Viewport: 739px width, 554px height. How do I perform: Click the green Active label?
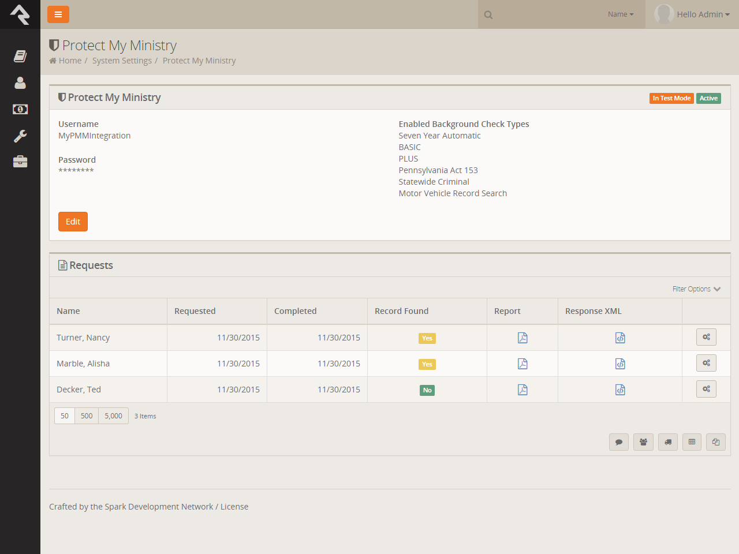(708, 98)
